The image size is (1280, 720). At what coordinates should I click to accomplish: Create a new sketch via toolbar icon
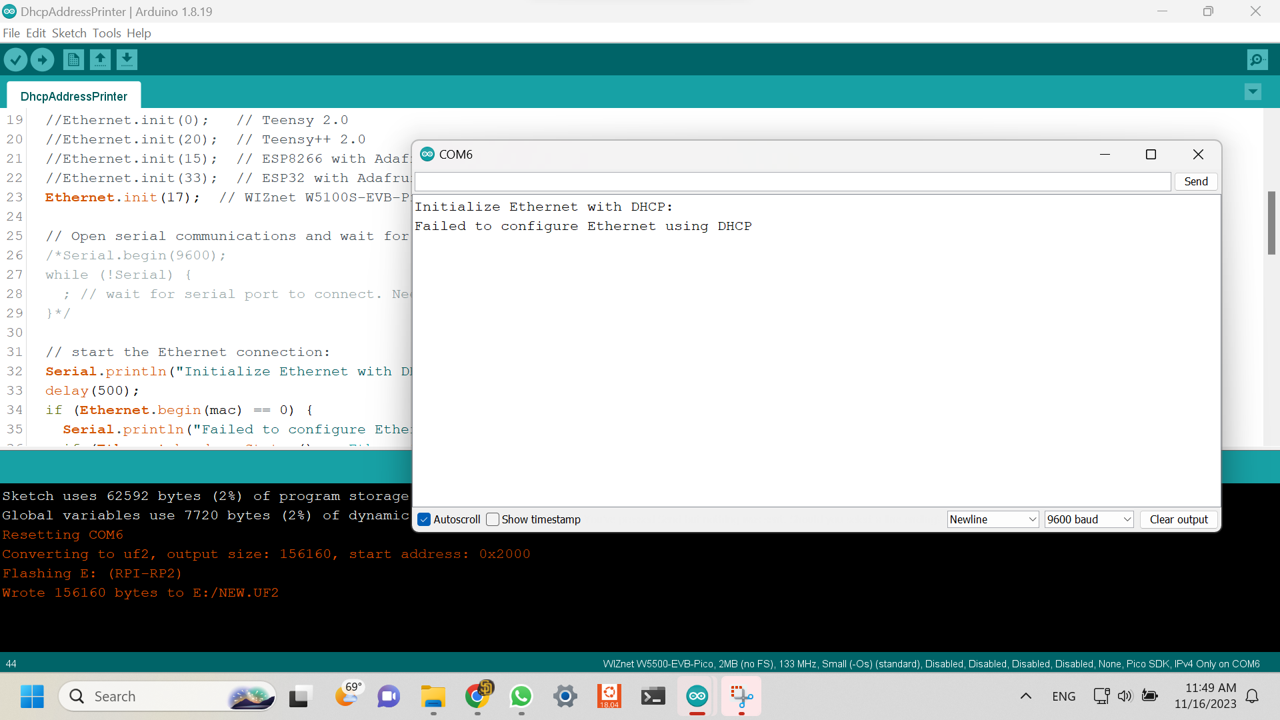(73, 59)
